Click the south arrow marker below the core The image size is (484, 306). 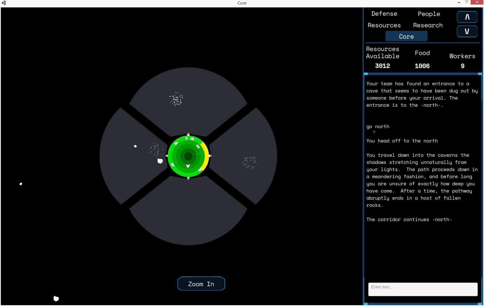point(188,178)
